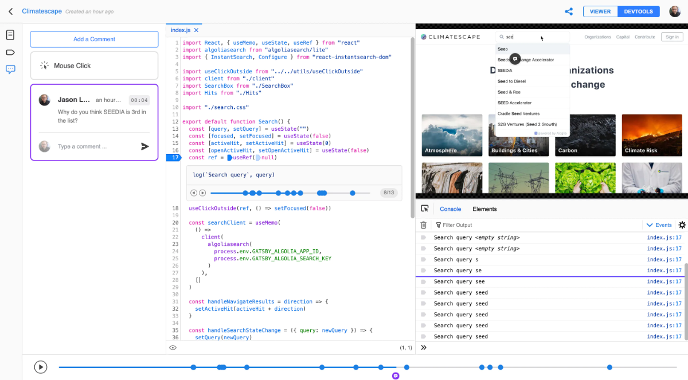Image resolution: width=688 pixels, height=380 pixels.
Task: Click the last marker on main timeline
Action: [609, 367]
